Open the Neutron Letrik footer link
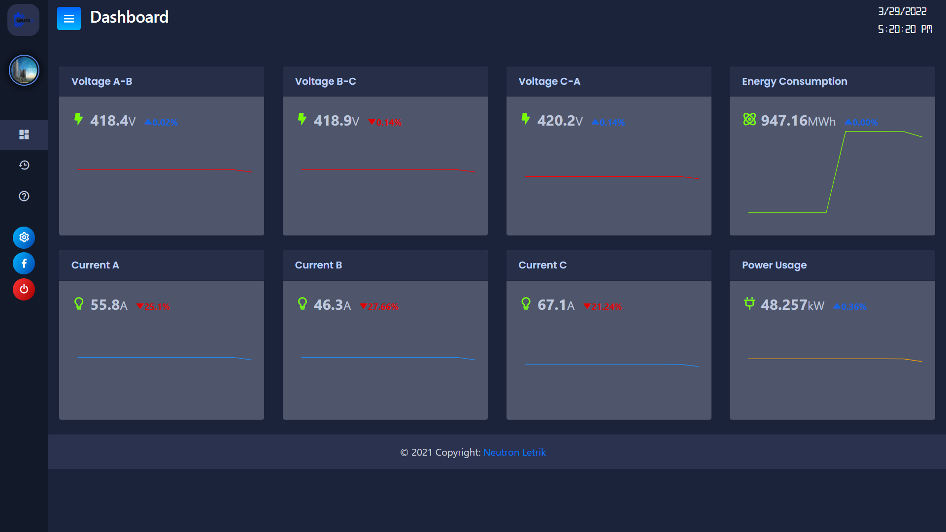The image size is (946, 532). click(514, 452)
